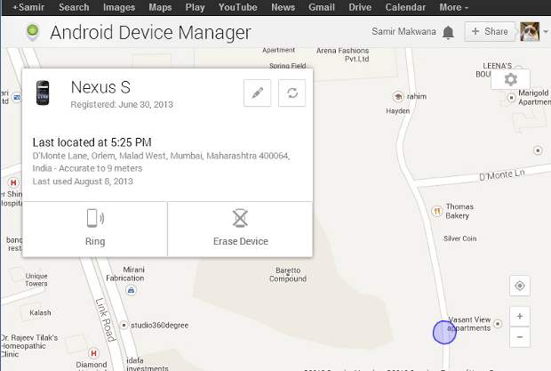This screenshot has width=551, height=371.
Task: Open +Samir in the Google bar
Action: pos(28,7)
